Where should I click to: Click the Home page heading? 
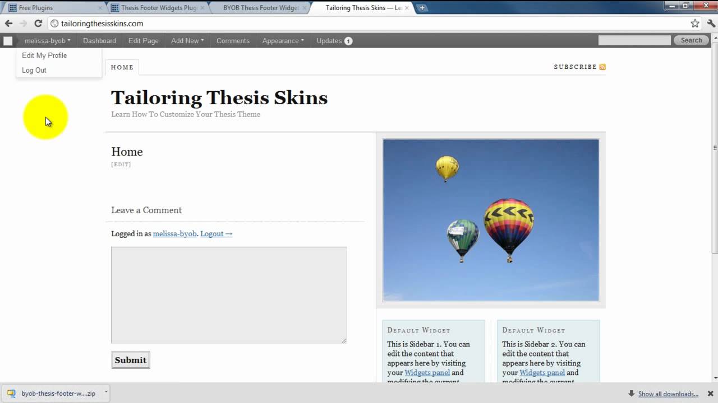click(127, 152)
